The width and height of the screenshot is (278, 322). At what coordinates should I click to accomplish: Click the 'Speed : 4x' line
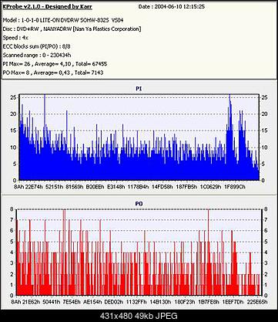(15, 38)
